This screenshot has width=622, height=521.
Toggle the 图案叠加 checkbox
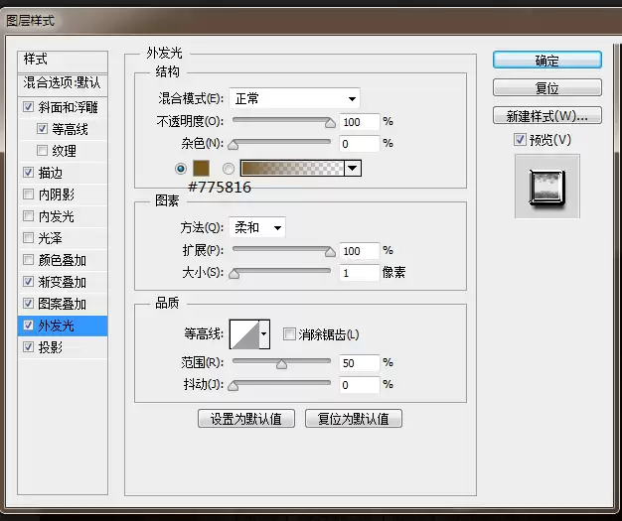click(x=28, y=303)
